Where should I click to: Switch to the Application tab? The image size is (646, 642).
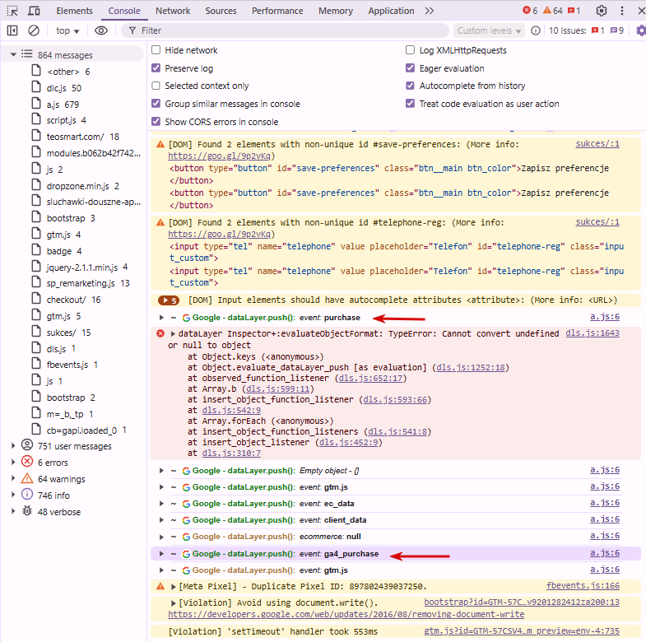tap(391, 11)
